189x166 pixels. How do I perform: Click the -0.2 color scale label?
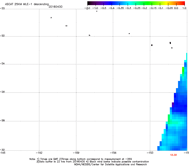144,8
